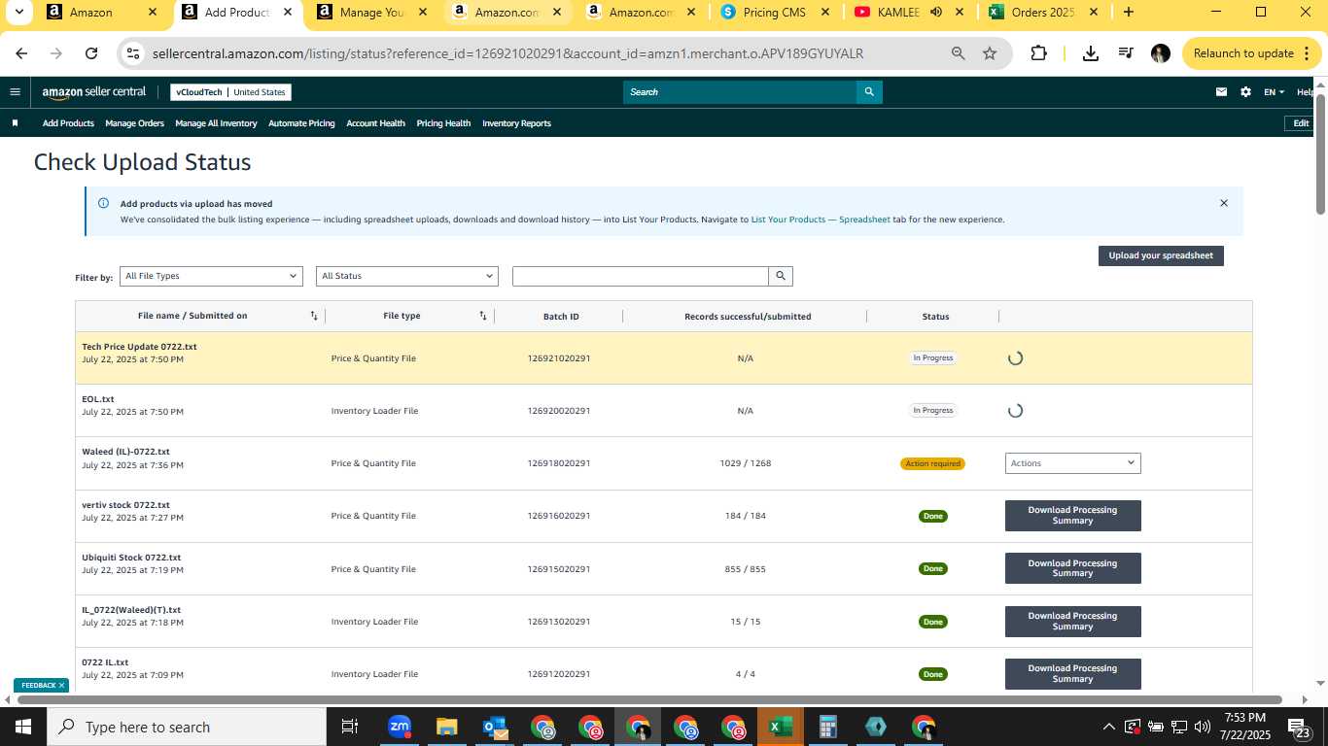Viewport: 1328px width, 746px height.
Task: Sort by File type arrows
Action: 483,316
